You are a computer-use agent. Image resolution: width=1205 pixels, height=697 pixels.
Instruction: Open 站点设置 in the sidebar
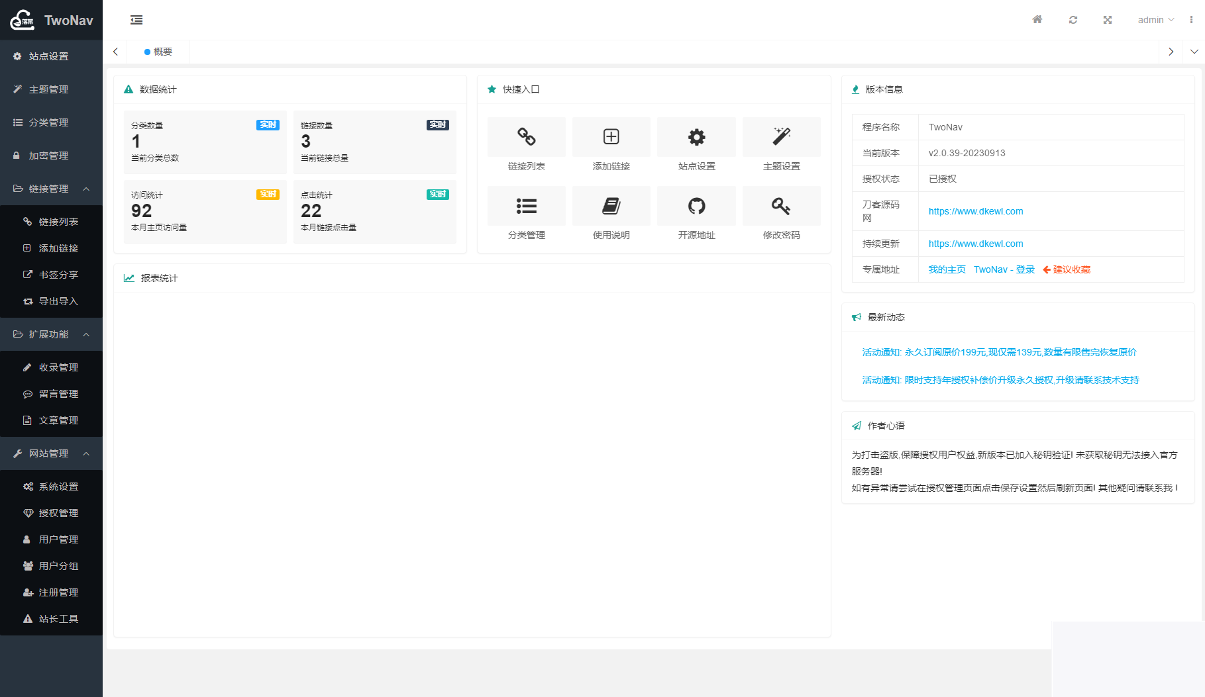(48, 56)
